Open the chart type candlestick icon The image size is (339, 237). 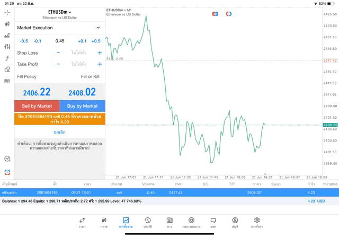[x=7, y=24]
